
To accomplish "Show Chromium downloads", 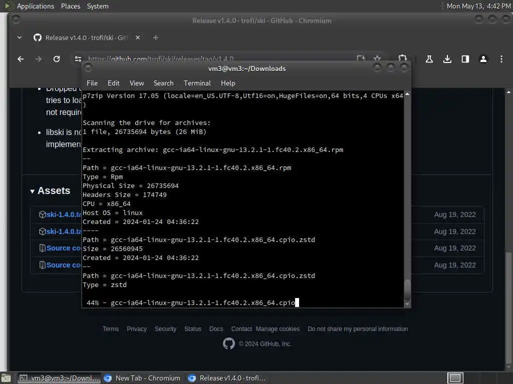I will (447, 59).
